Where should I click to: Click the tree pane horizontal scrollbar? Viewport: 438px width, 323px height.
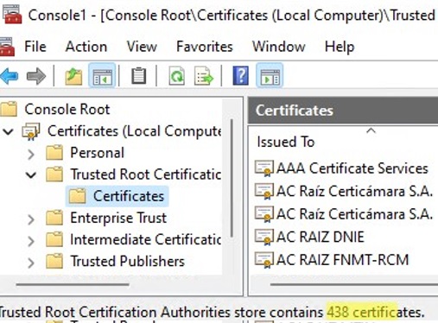point(73,285)
